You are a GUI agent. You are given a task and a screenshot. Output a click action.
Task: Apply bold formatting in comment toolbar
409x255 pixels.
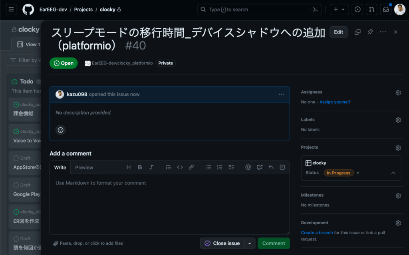140,167
